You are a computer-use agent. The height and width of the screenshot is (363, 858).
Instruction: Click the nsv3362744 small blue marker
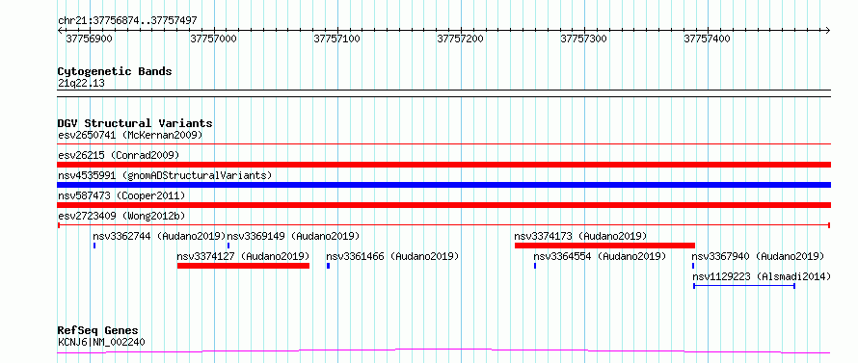pyautogui.click(x=94, y=246)
